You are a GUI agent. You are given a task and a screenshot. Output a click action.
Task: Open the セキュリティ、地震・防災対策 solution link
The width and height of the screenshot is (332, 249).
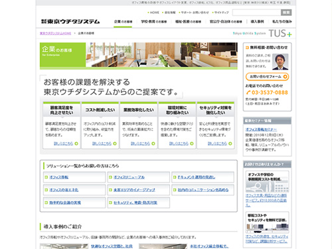coord(135,203)
